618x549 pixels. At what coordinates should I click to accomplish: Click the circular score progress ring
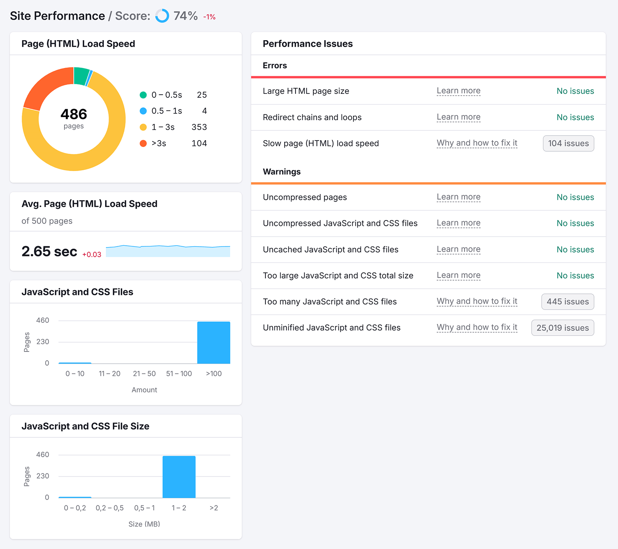(162, 16)
